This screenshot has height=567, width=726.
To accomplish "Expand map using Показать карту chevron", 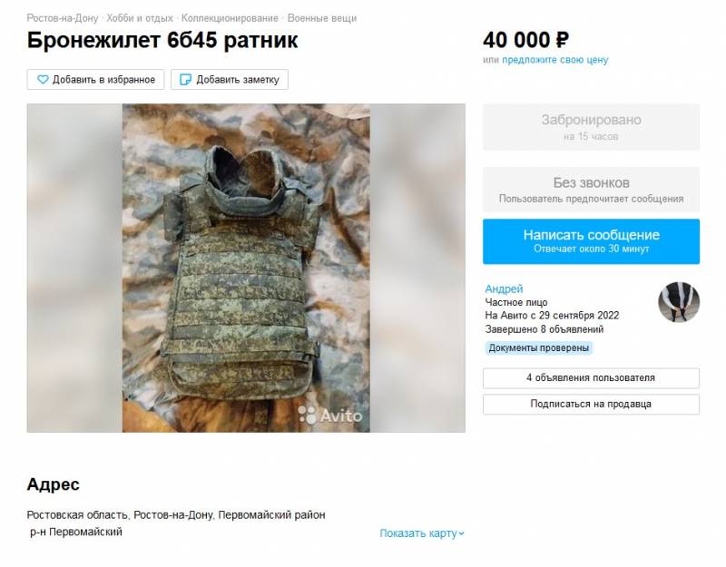I will [x=461, y=533].
